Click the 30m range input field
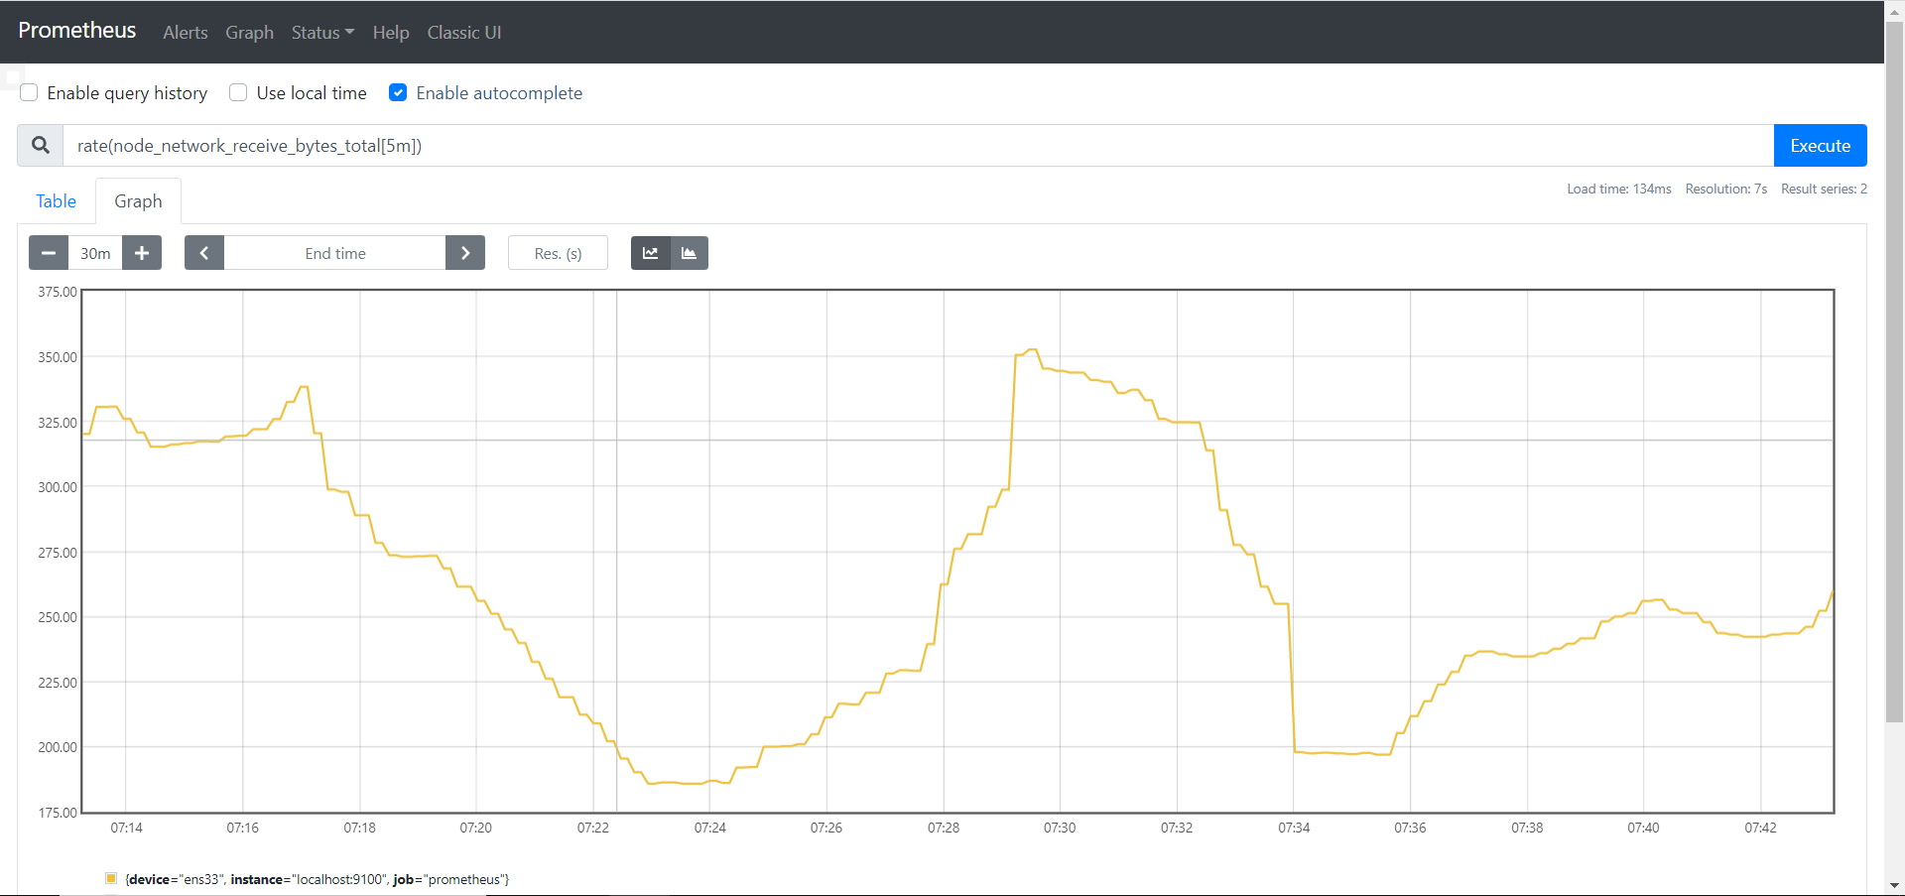 click(x=95, y=253)
